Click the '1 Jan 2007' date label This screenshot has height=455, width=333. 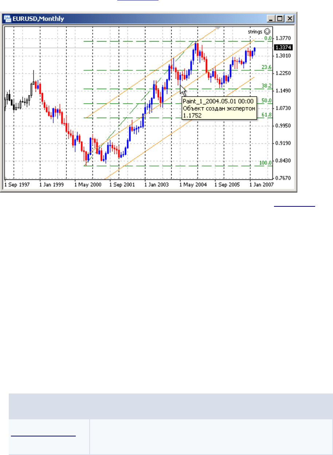[262, 185]
